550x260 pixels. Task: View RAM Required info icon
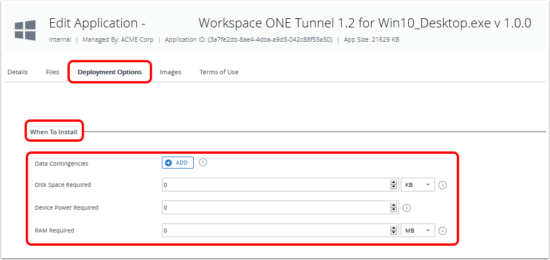(x=443, y=231)
